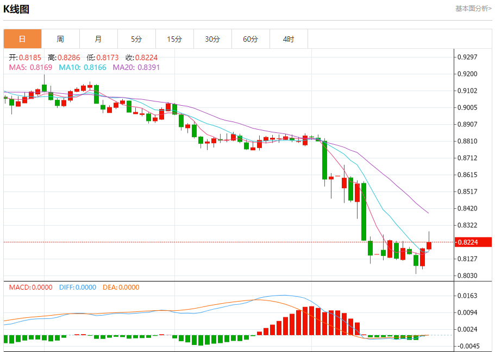Viewport: 495px width, 352px height.
Task: Click the 0.8420 axis value
Action: click(x=467, y=208)
